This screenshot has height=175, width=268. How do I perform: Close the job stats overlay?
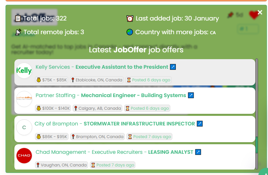pos(260,12)
